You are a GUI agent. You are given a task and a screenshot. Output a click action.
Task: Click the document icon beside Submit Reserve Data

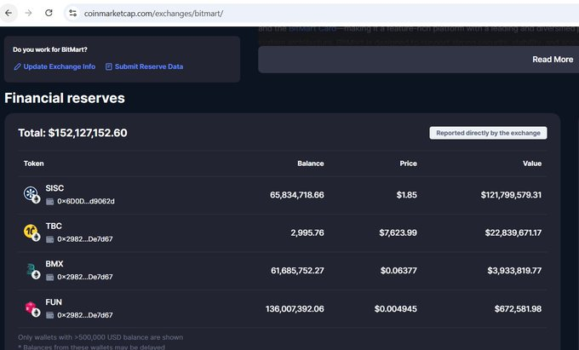(109, 66)
